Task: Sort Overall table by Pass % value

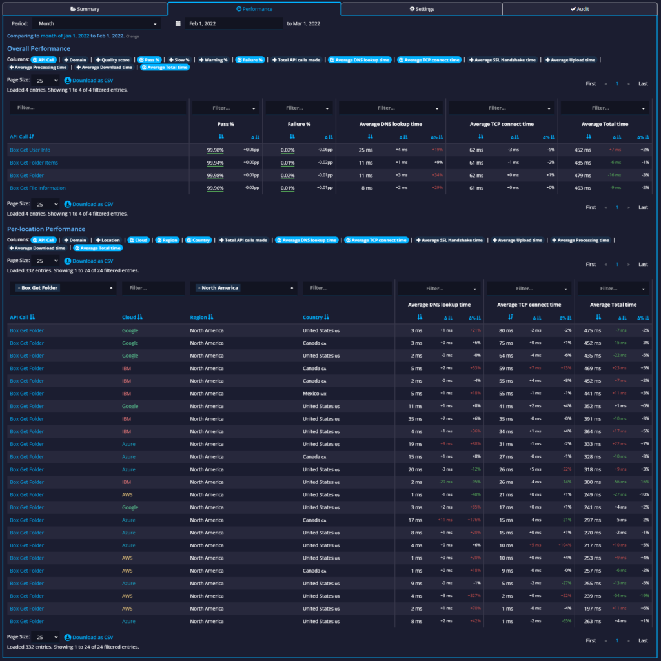Action: [221, 137]
